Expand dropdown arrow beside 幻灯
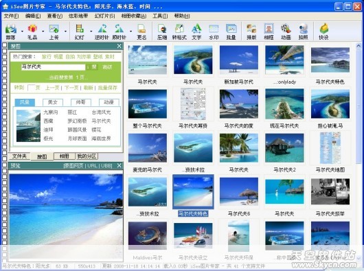The height and width of the screenshot is (271, 364). pyautogui.click(x=91, y=31)
